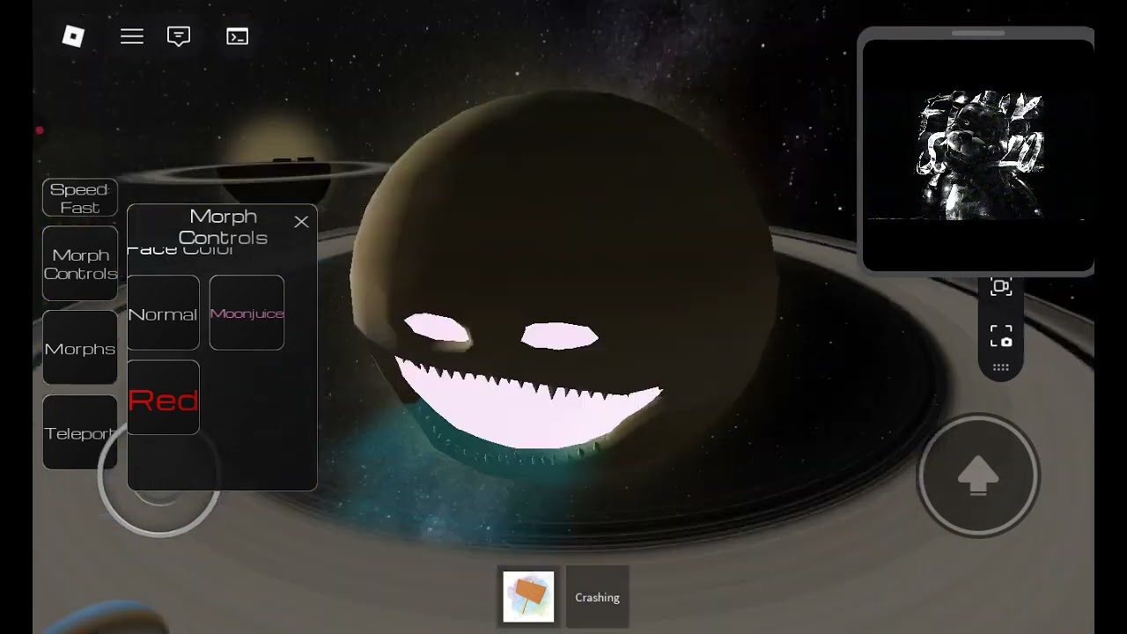Open the Roblox logo menu
Viewport: 1127px width, 634px height.
coord(73,36)
